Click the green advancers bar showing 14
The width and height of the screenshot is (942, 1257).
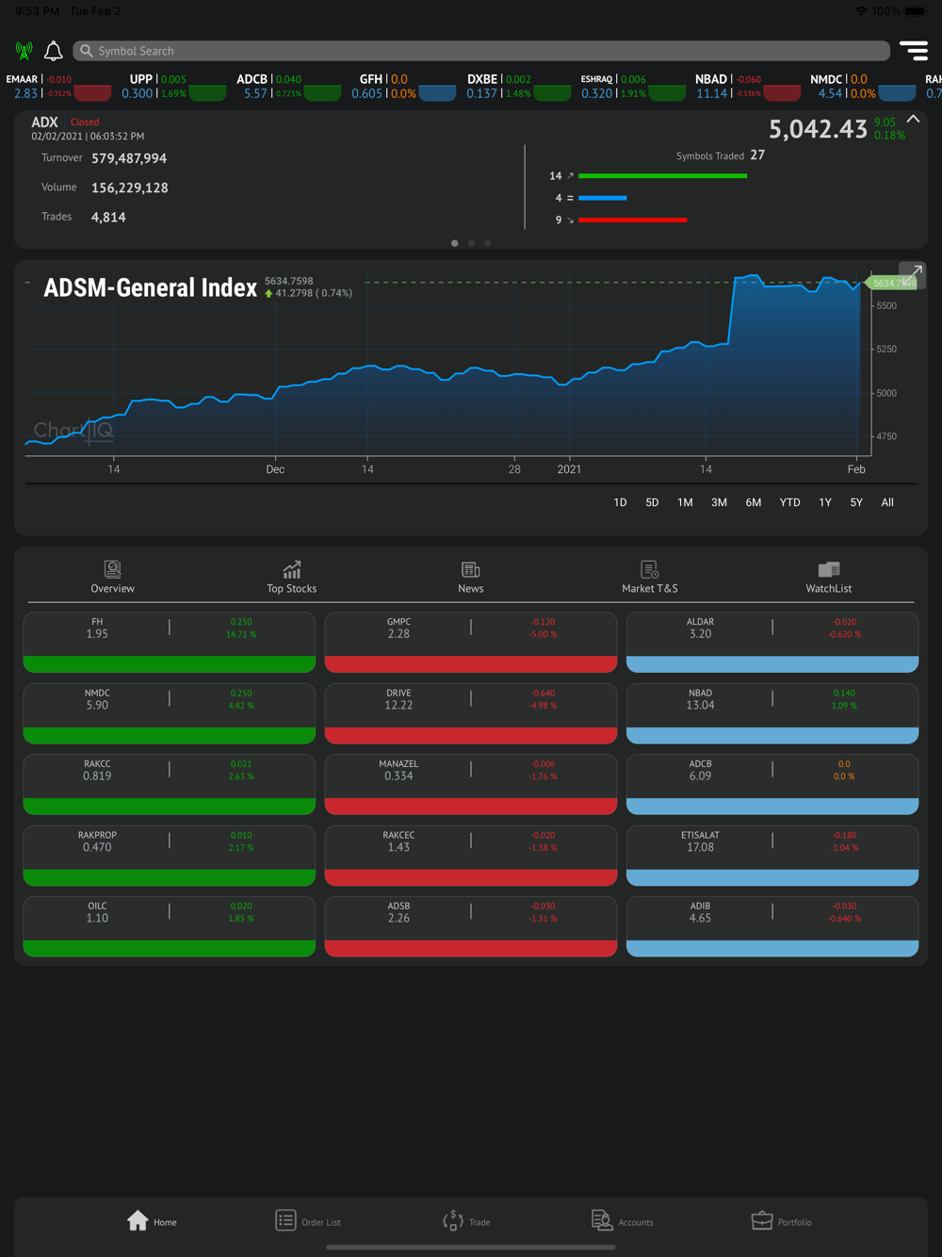662,176
